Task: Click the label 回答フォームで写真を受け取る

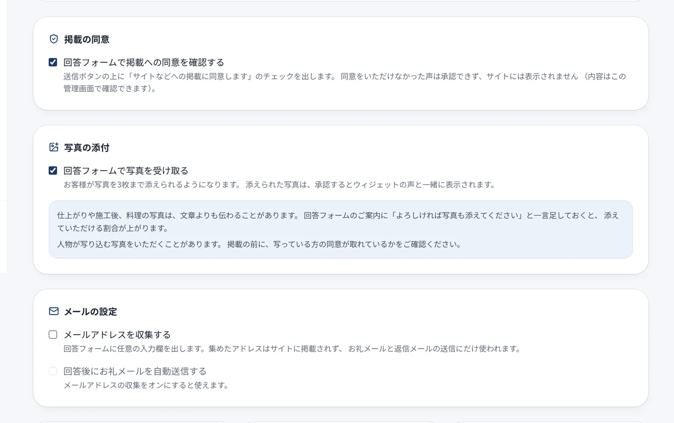Action: tap(126, 171)
